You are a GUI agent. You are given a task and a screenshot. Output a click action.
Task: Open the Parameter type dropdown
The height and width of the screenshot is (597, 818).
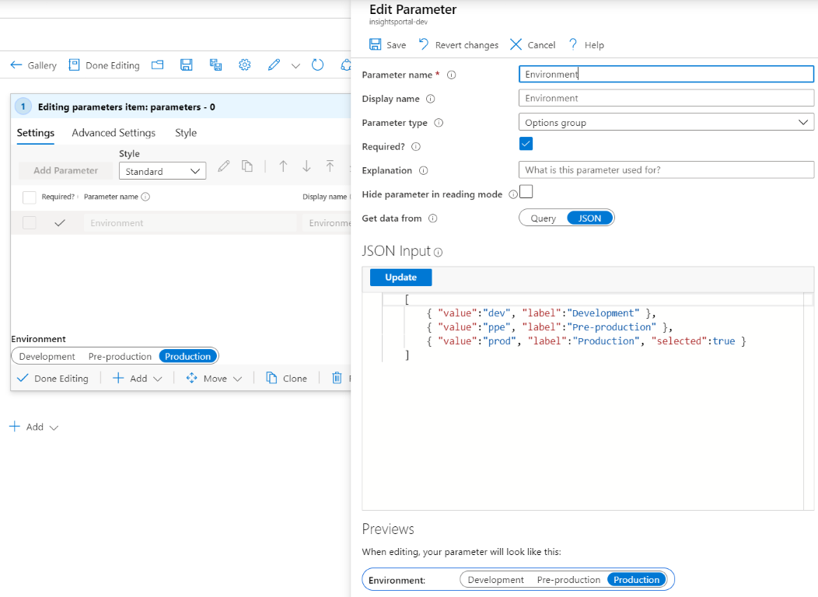point(666,122)
